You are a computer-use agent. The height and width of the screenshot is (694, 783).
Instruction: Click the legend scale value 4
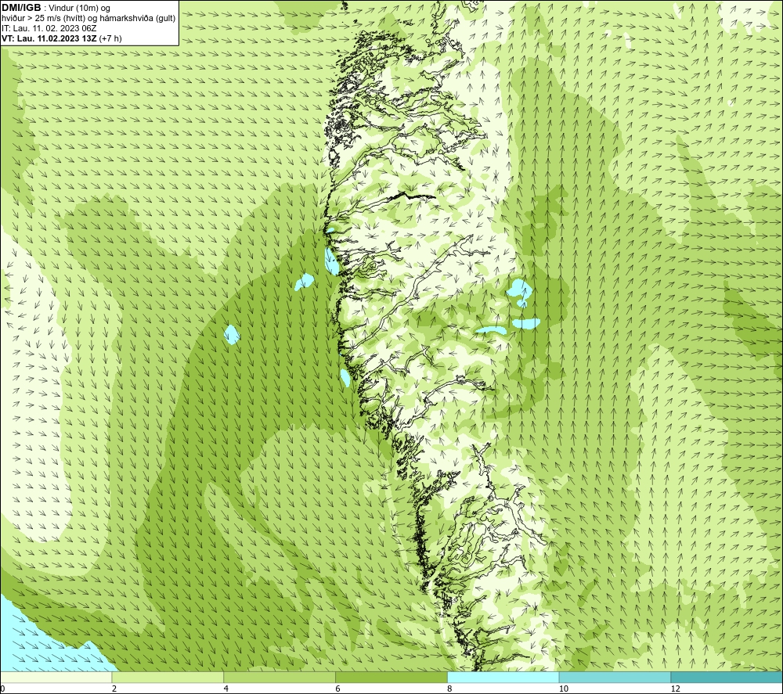pyautogui.click(x=226, y=689)
